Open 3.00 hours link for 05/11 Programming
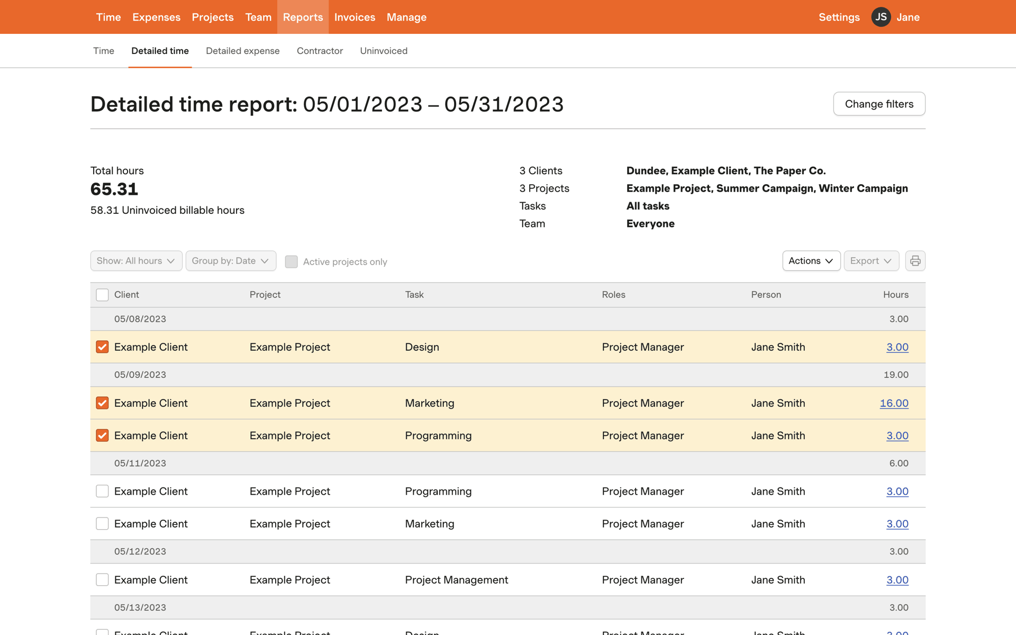Viewport: 1016px width, 635px height. point(897,491)
